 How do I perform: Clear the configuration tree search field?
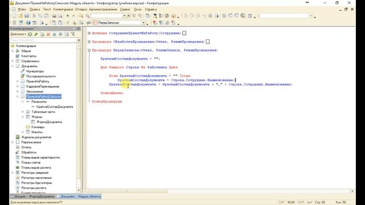coord(79,40)
